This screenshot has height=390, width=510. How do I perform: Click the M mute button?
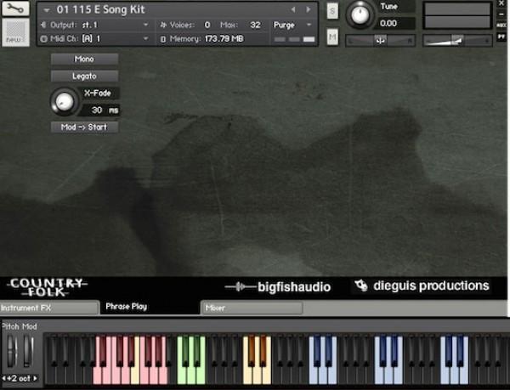tap(331, 37)
